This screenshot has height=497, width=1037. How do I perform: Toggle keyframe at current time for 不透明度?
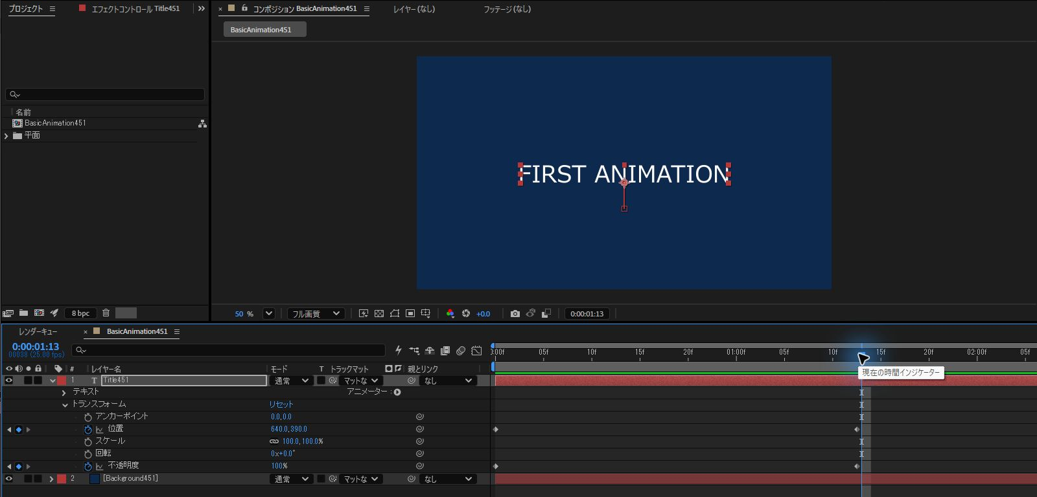[19, 467]
